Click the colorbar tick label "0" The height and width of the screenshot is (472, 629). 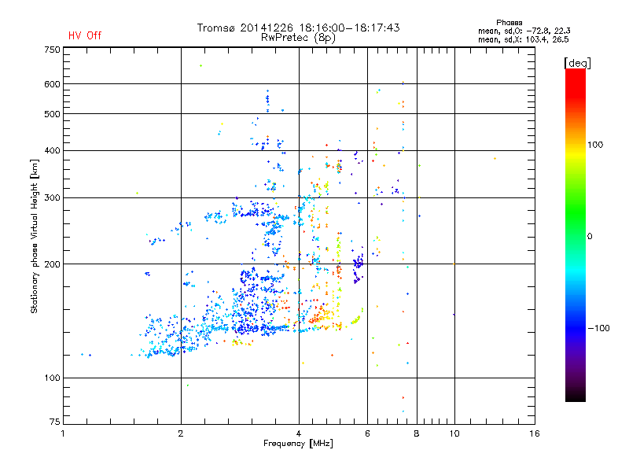click(590, 237)
